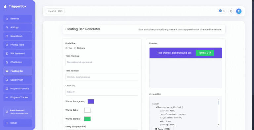Toggle the dark mode theme switch
Image resolution: width=254 pixels, height=130 pixels.
coord(222,11)
